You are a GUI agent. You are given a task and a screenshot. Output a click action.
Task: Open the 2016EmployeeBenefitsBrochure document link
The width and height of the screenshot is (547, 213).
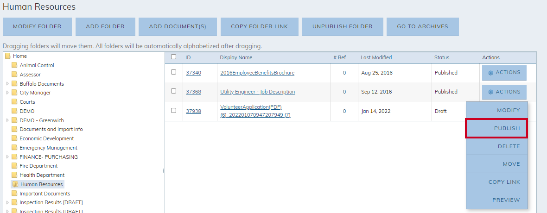pos(257,73)
